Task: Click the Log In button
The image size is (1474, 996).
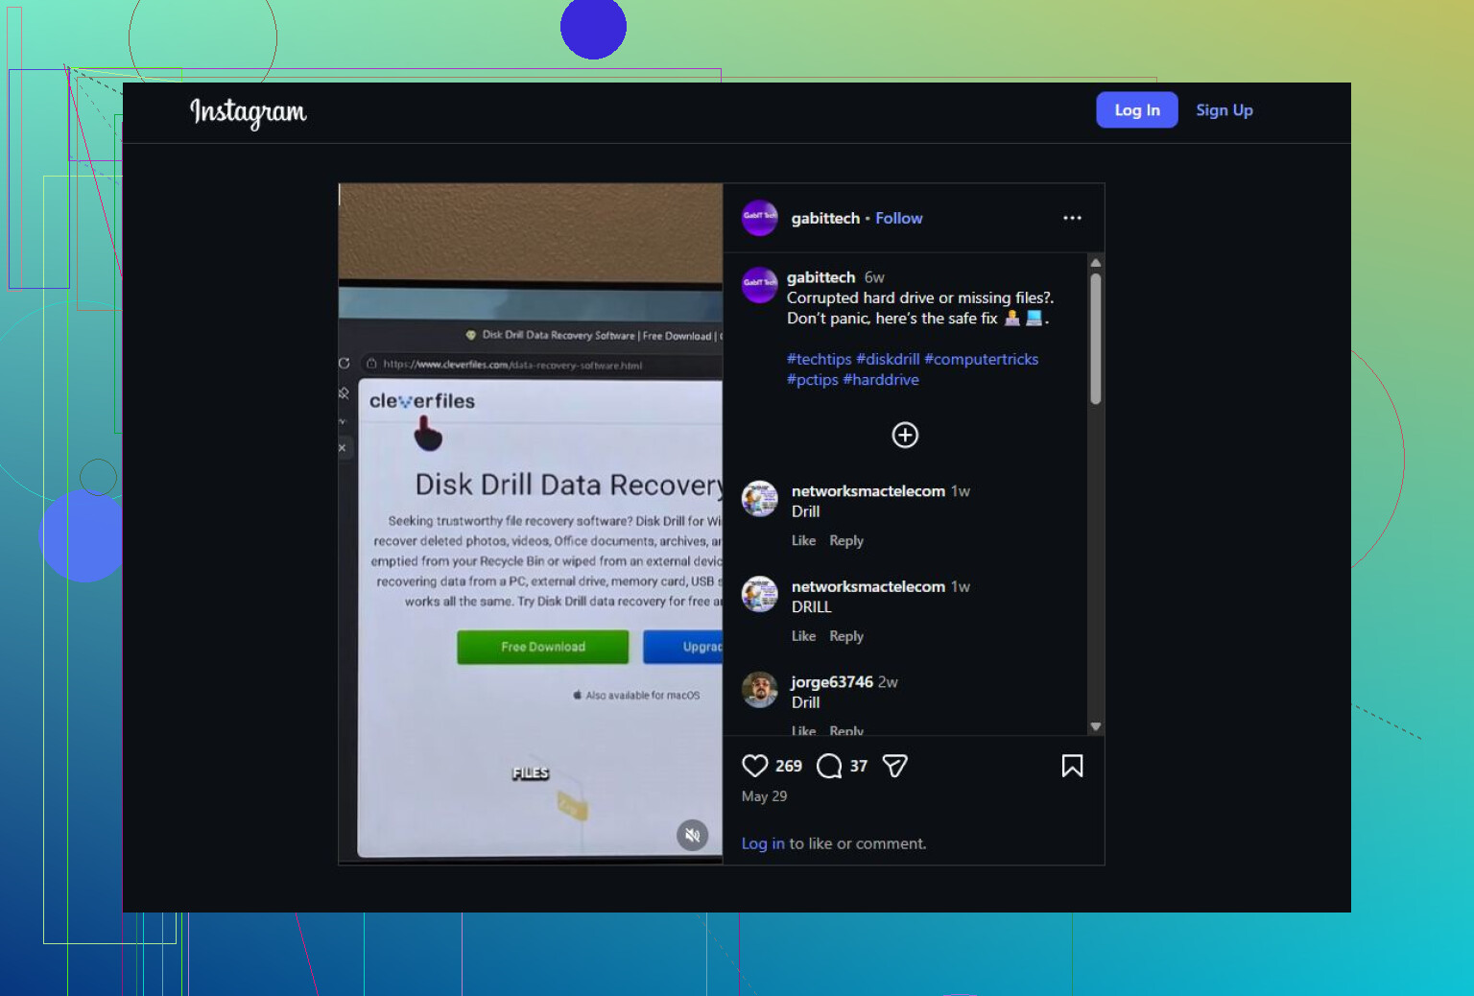Action: point(1137,110)
